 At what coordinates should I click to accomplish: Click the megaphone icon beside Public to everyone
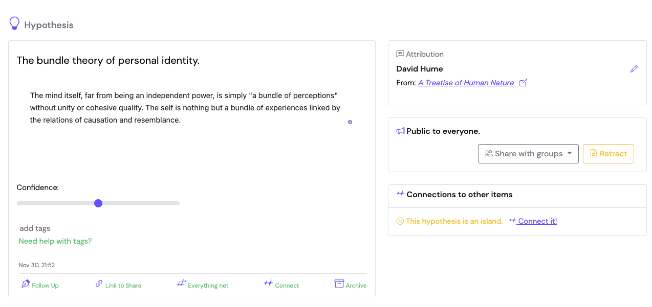click(x=401, y=131)
